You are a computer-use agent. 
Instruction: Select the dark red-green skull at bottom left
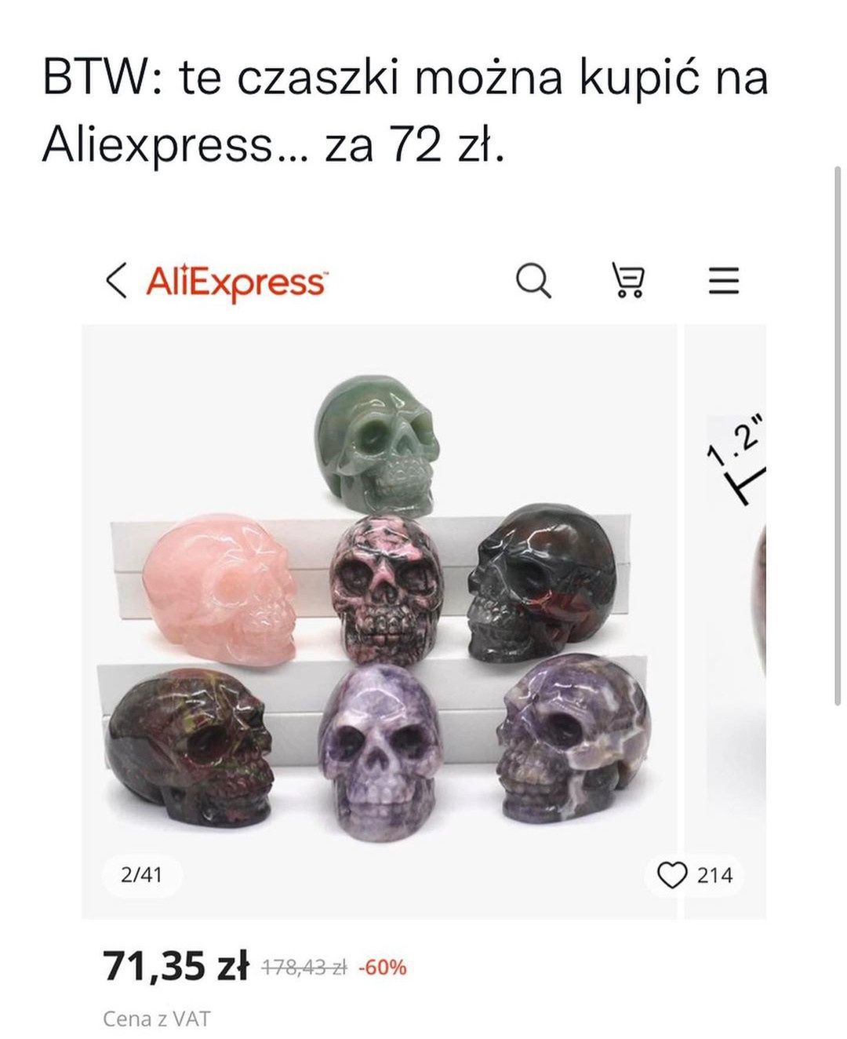[x=190, y=746]
